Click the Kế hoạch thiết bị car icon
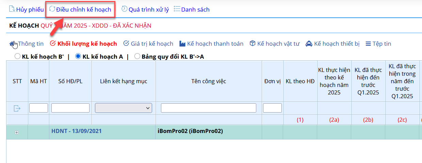422x163 pixels. [x=309, y=44]
